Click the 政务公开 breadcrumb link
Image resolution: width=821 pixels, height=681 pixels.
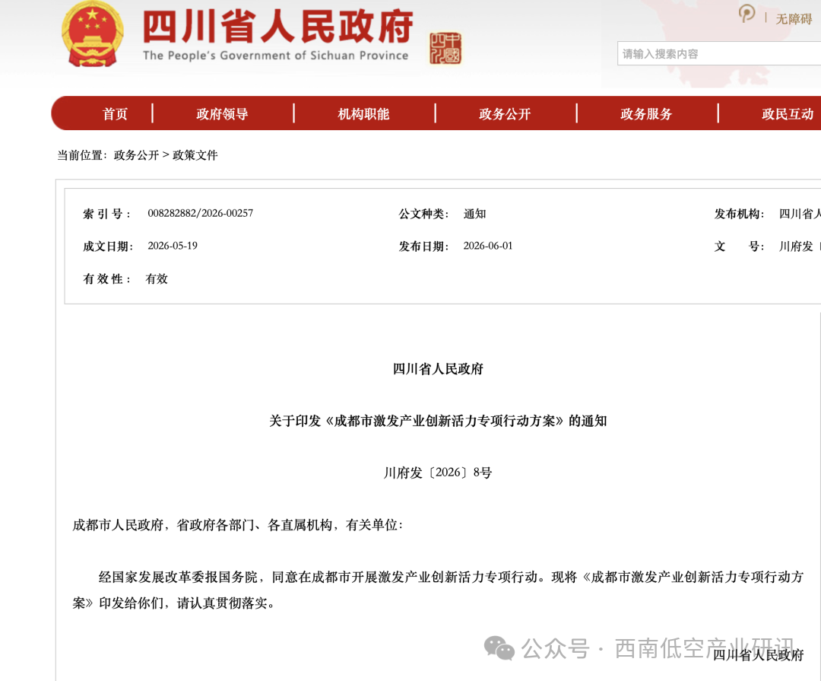point(136,155)
